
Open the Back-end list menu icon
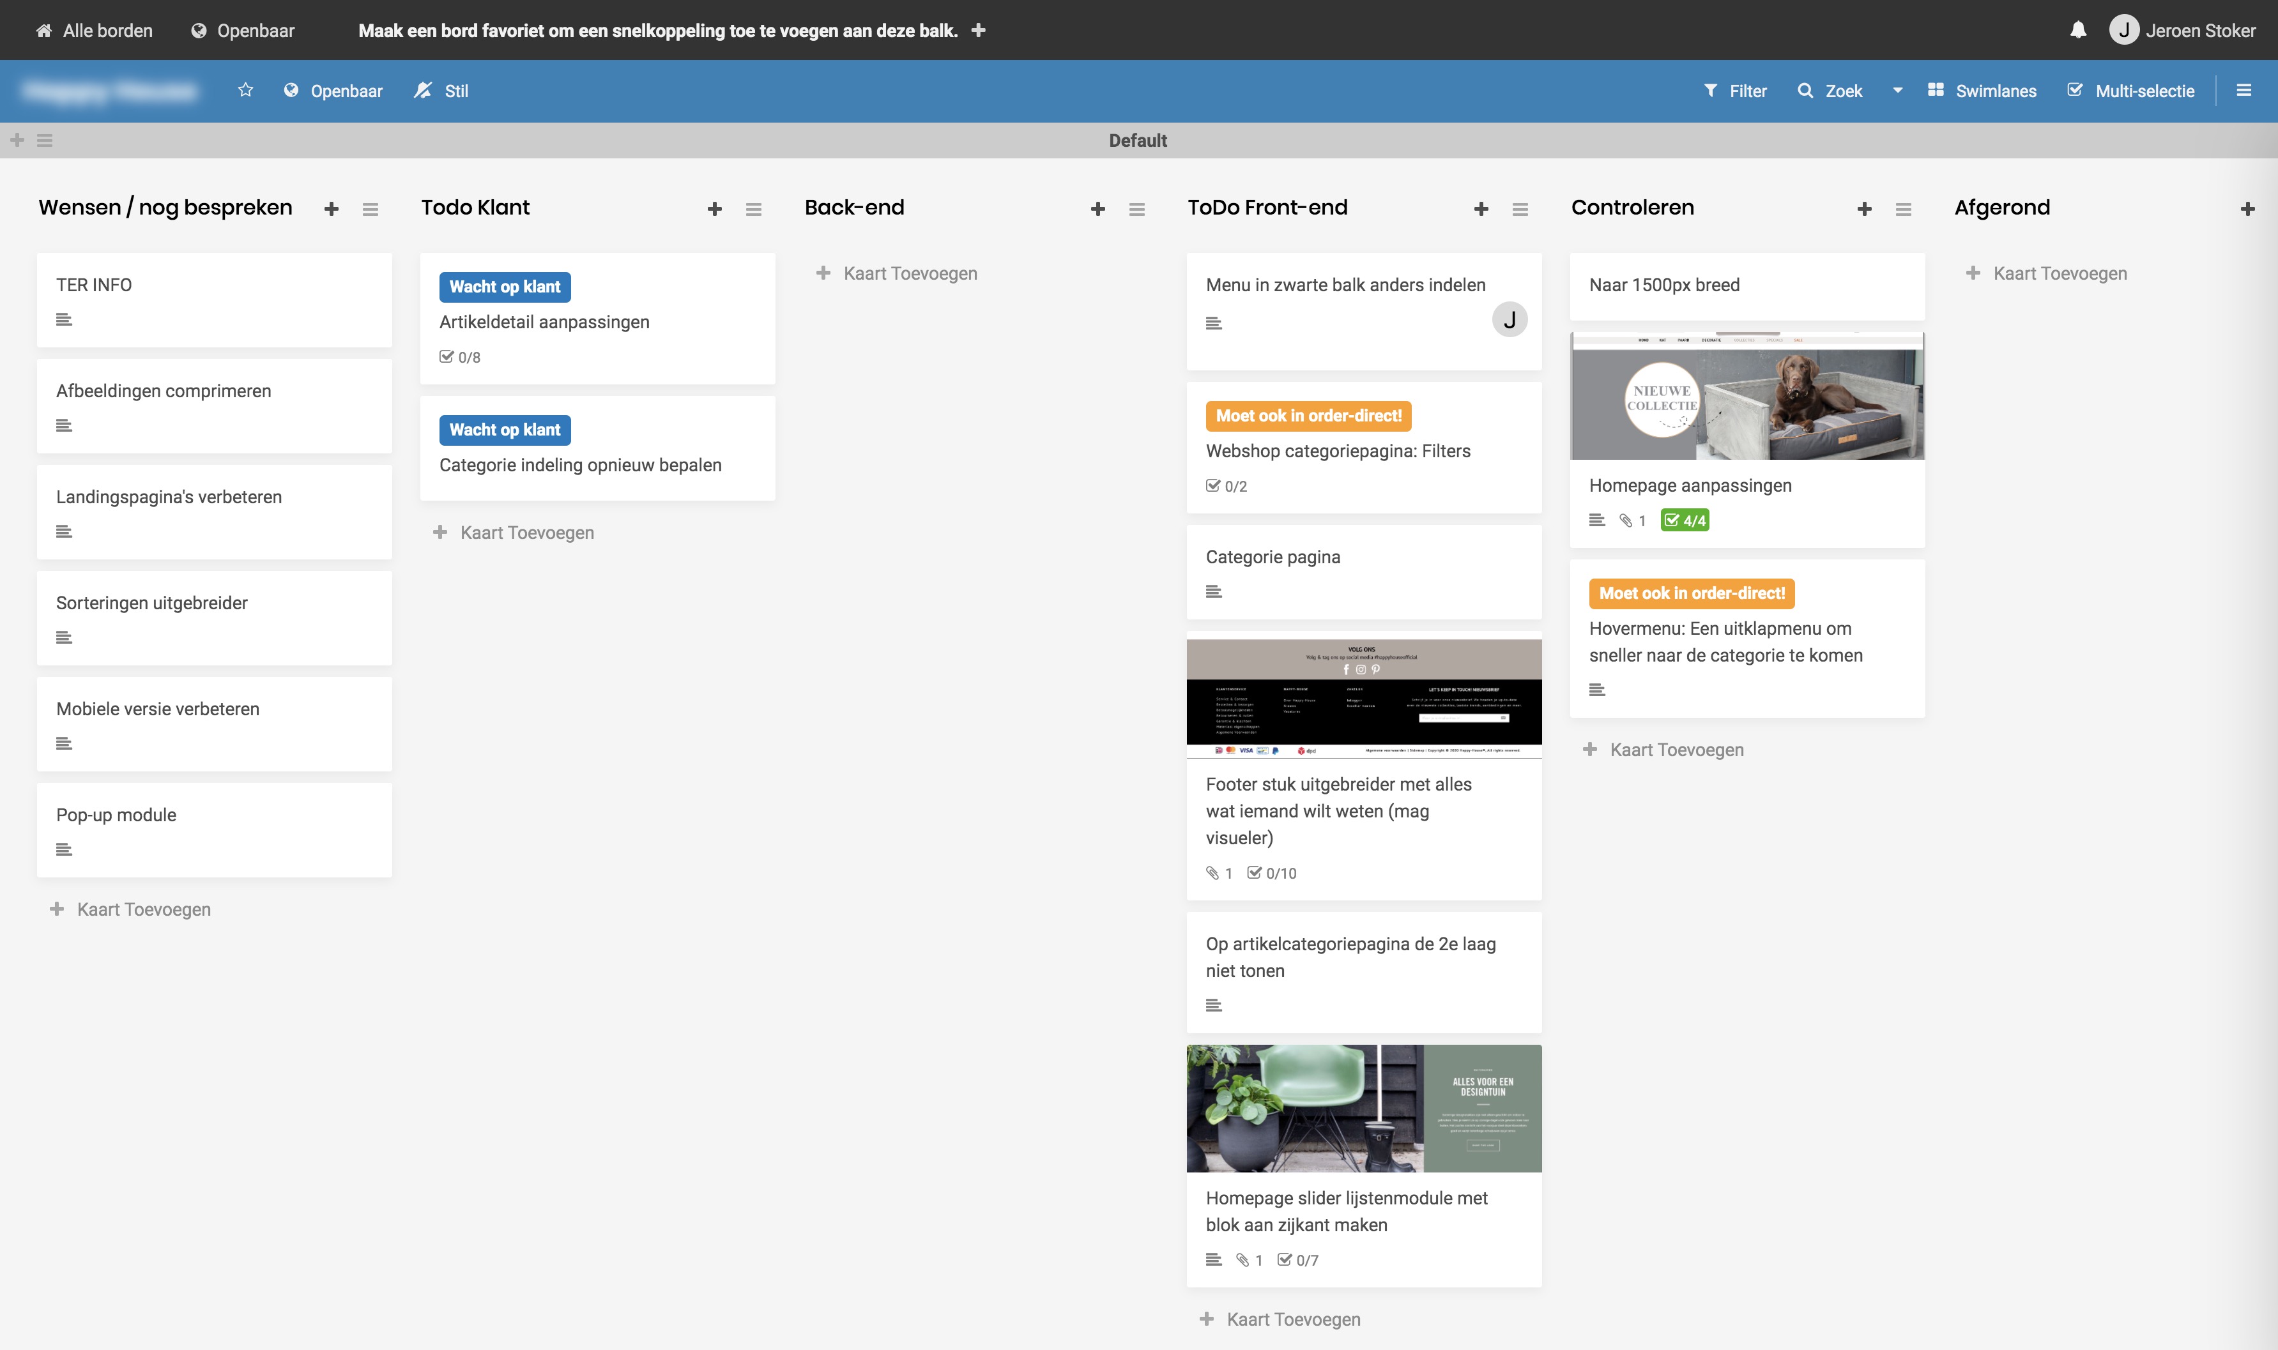point(1137,209)
